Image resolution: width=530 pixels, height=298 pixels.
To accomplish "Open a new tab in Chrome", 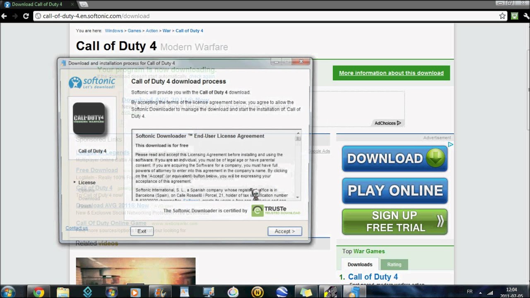I will [84, 5].
